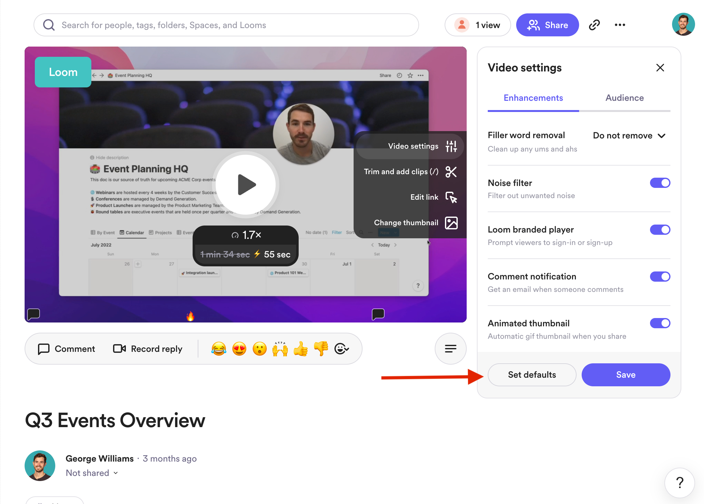704x504 pixels.
Task: Click the 1 view button
Action: [x=478, y=25]
